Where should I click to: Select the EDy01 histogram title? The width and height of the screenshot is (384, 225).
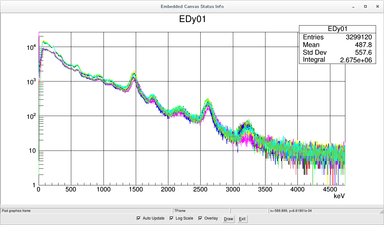click(x=193, y=19)
